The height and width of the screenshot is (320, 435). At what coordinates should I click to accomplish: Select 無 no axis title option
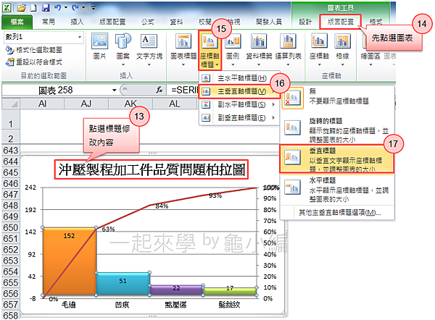[x=337, y=97]
